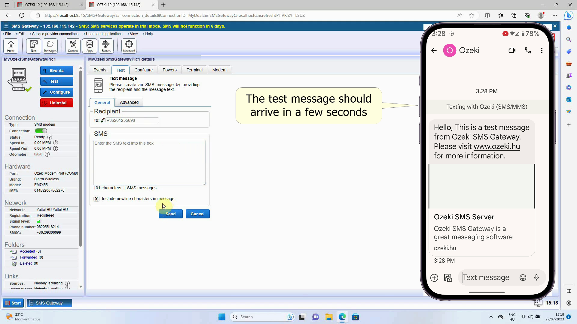The height and width of the screenshot is (324, 577).
Task: Tap the Ozeki contact avatar
Action: pos(450,50)
